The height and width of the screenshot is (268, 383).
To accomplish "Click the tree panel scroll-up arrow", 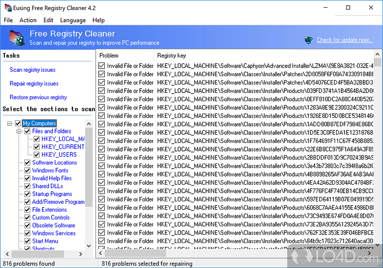I will (x=89, y=123).
